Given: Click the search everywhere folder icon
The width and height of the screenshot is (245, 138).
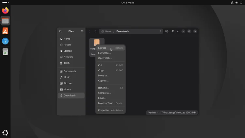Looking at the screenshot, I should [x=167, y=31].
